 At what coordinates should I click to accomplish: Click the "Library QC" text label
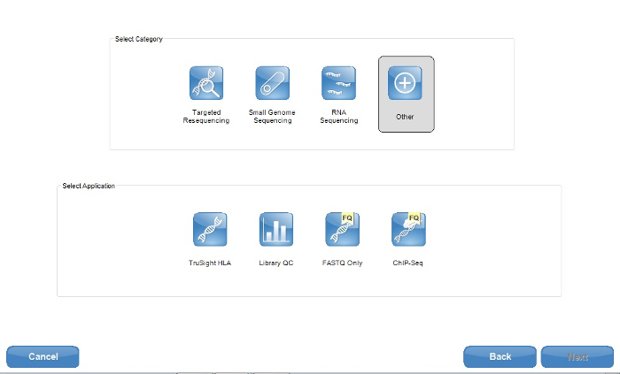click(276, 263)
